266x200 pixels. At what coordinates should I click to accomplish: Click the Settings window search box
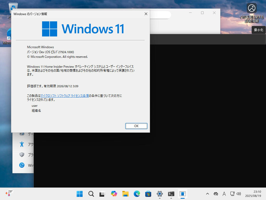pyautogui.click(x=160, y=15)
